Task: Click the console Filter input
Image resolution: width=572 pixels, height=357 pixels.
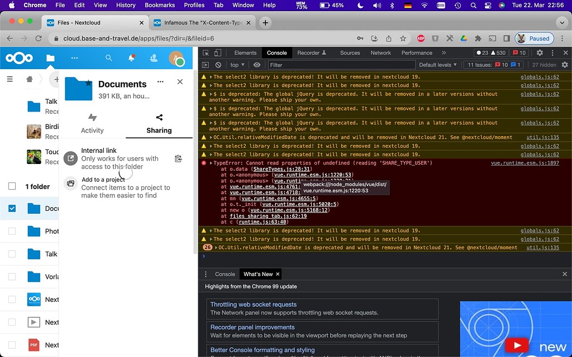Action: [x=342, y=65]
